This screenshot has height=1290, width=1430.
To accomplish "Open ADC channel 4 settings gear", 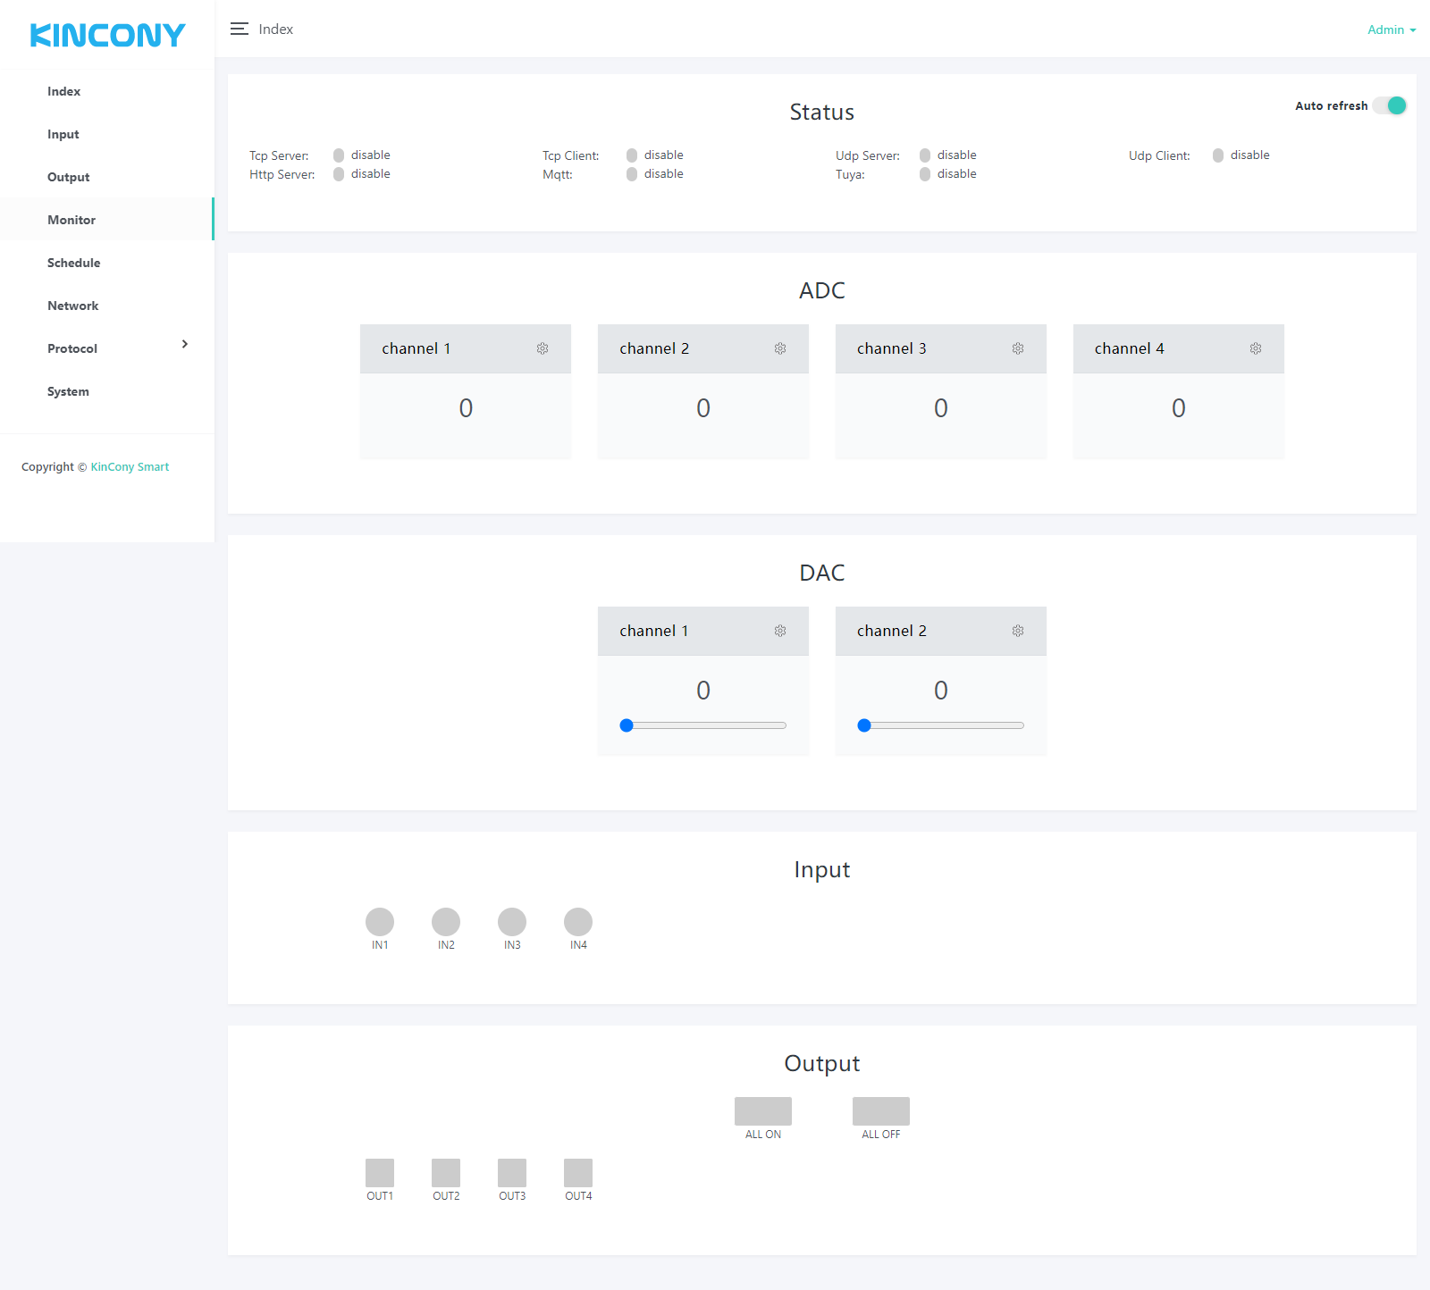I will click(1256, 348).
